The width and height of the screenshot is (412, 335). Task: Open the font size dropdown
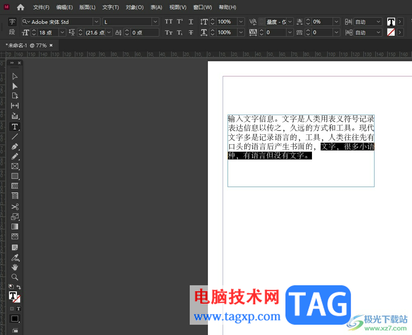pos(62,32)
